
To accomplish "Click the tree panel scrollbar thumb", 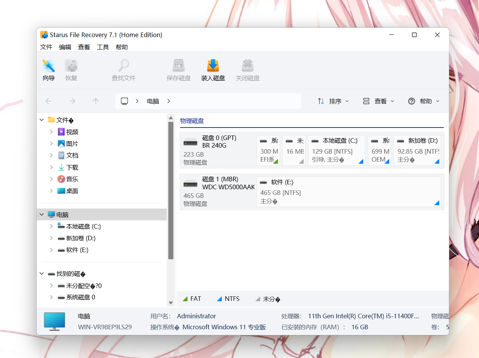I will point(171,190).
